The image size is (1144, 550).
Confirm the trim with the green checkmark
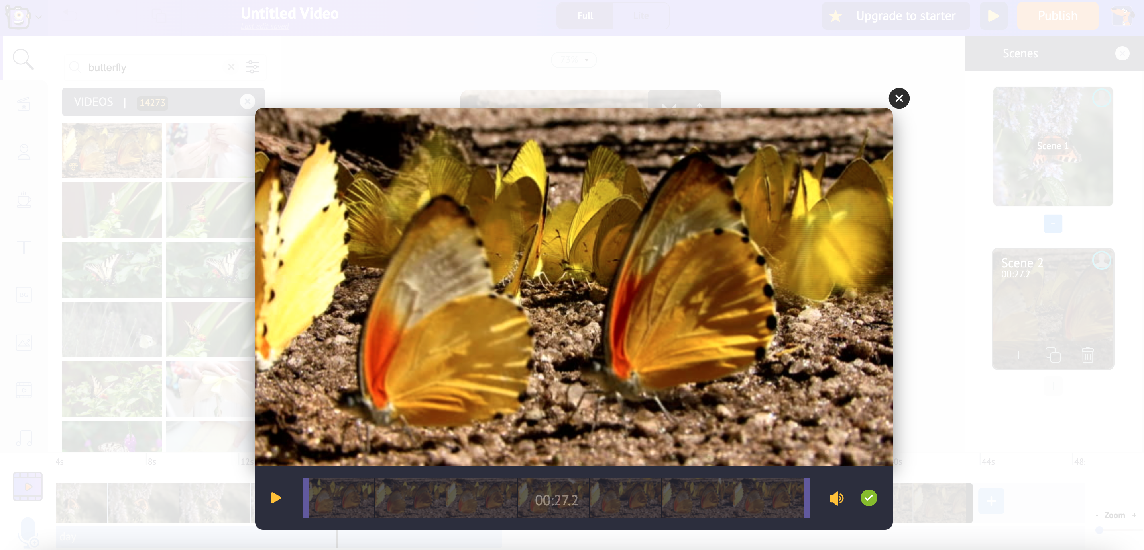tap(869, 497)
